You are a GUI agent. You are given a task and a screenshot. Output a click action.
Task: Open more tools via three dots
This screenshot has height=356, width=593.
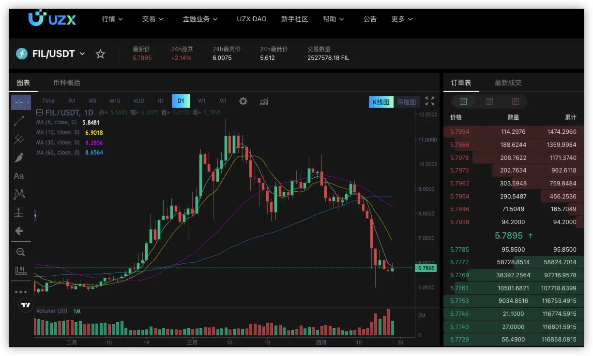pyautogui.click(x=20, y=292)
